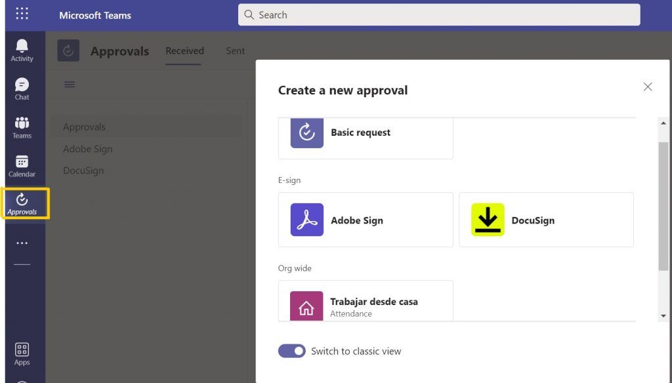Switch to the Sent tab
The width and height of the screenshot is (672, 383).
236,50
